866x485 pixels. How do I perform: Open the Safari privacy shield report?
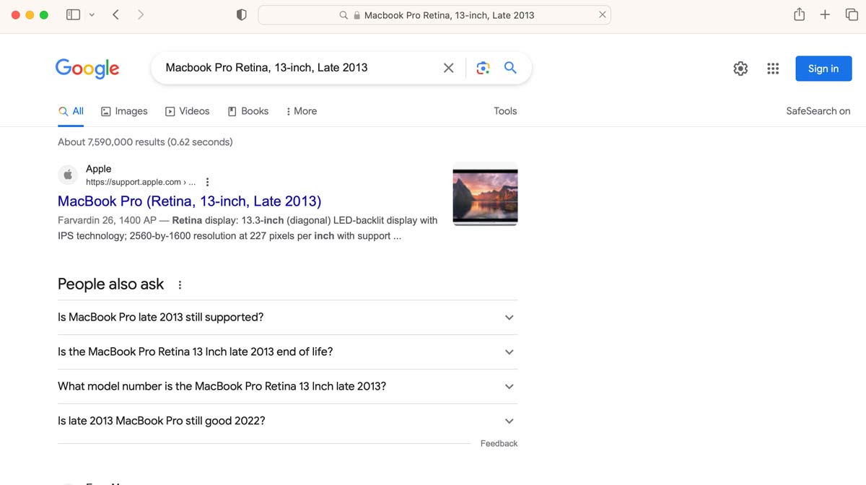point(242,14)
